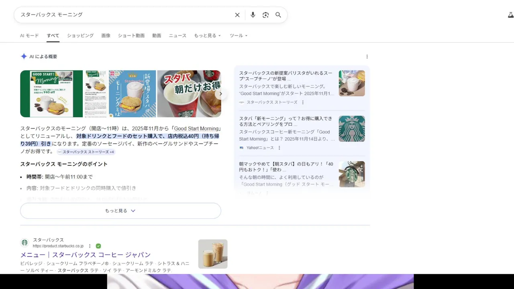Clear the search box with the X icon

[237, 15]
